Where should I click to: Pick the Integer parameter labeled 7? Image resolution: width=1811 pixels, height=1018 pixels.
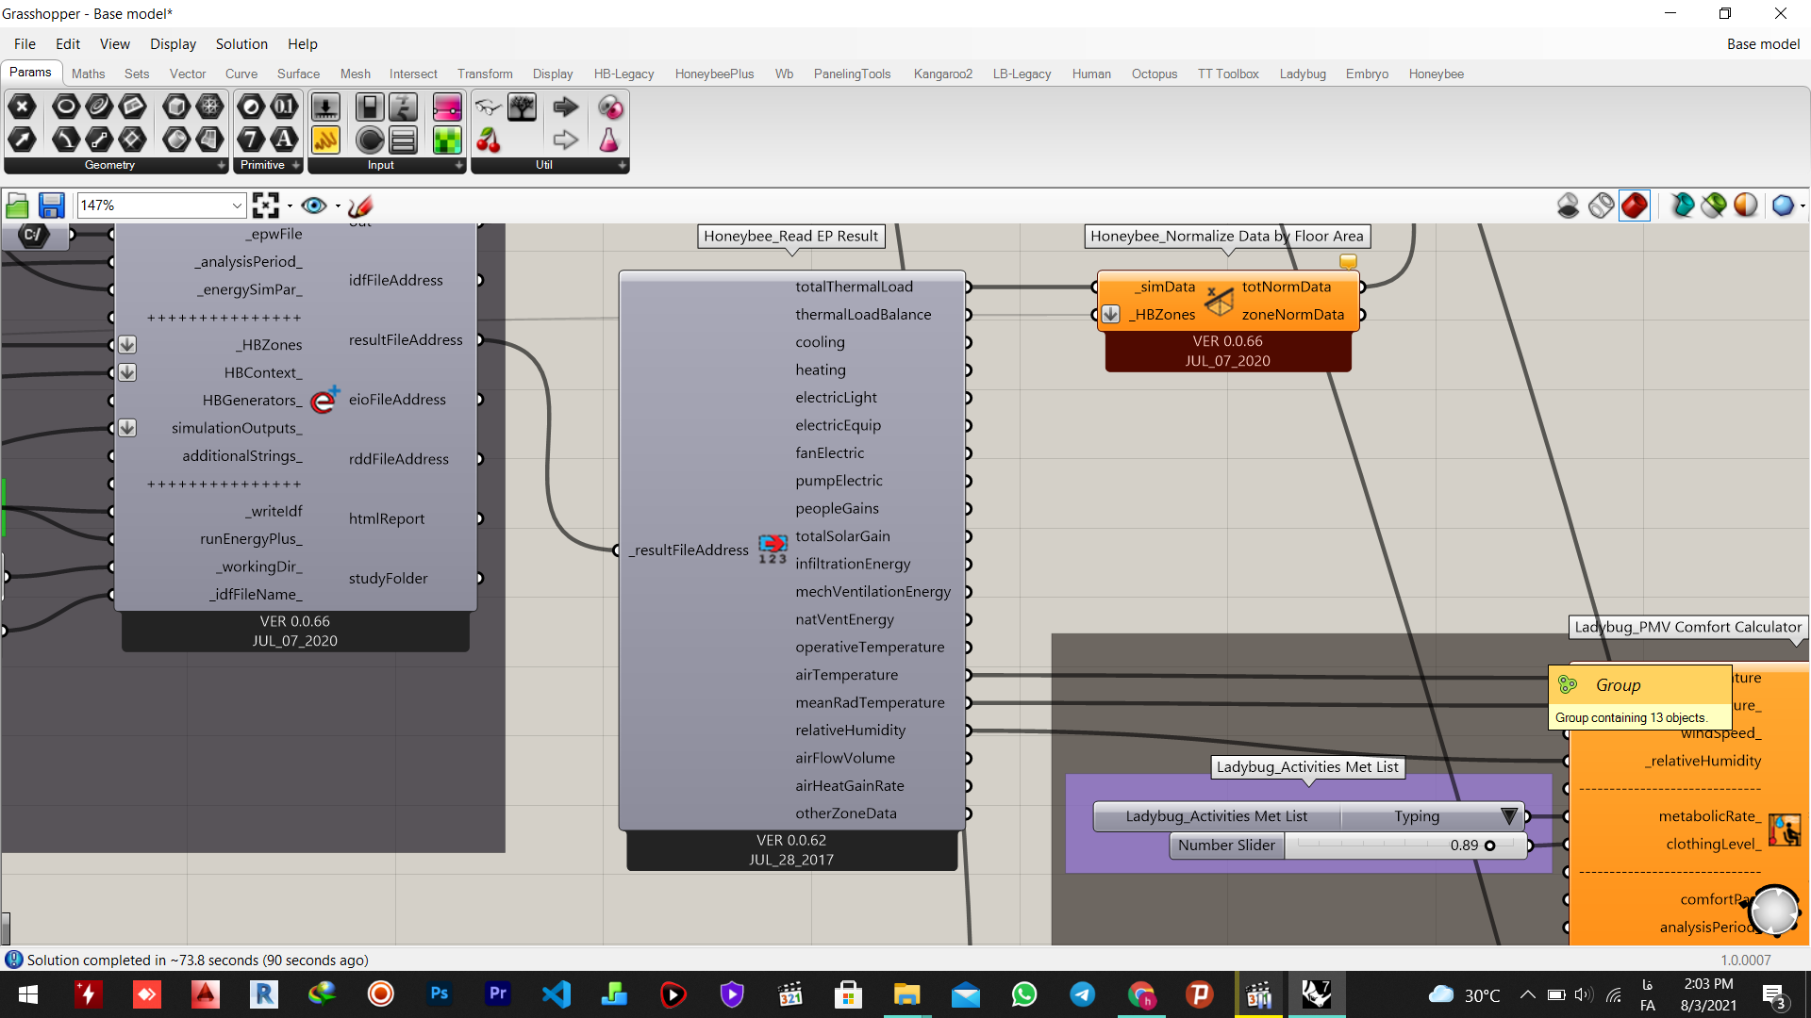[251, 140]
